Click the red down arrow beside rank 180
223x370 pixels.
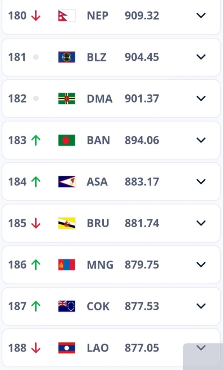(x=36, y=16)
